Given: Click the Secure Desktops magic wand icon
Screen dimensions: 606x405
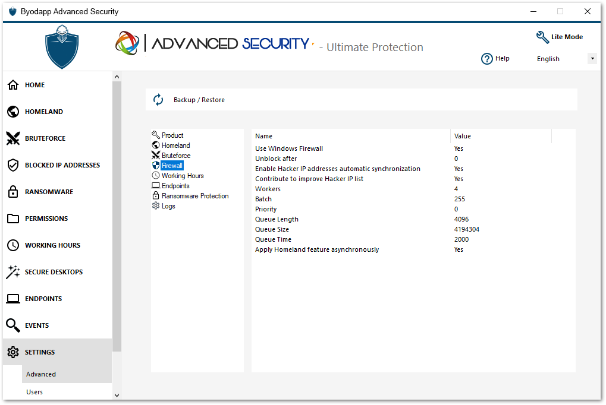Looking at the screenshot, I should tap(13, 272).
